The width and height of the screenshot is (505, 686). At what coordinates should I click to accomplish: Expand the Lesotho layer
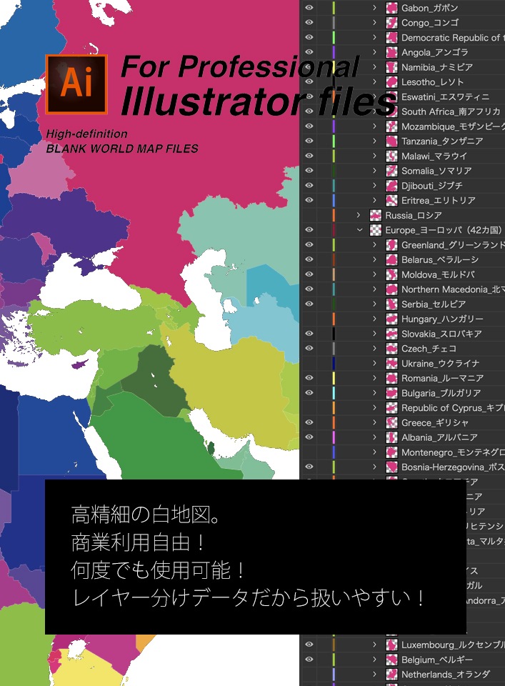pos(375,81)
